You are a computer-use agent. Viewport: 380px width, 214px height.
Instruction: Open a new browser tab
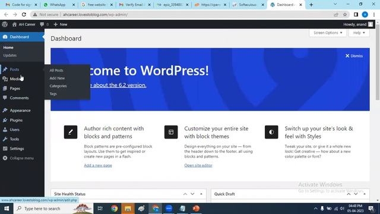pos(311,5)
